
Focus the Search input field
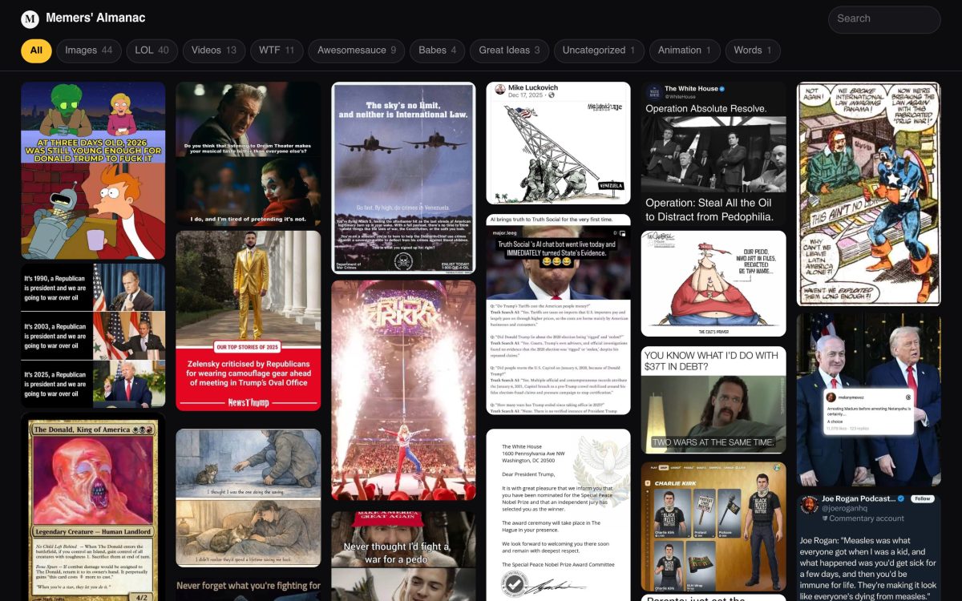pos(884,19)
